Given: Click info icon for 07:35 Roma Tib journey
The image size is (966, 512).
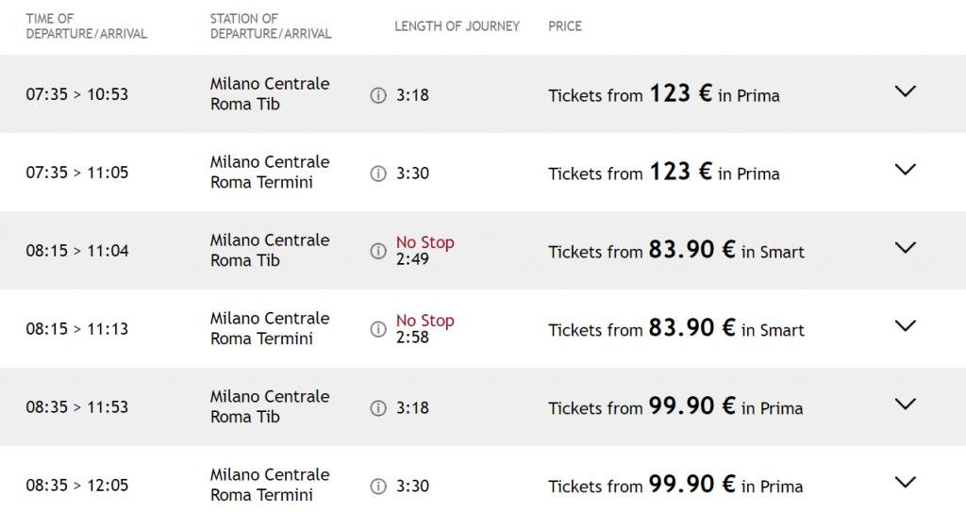Looking at the screenshot, I should point(378,95).
